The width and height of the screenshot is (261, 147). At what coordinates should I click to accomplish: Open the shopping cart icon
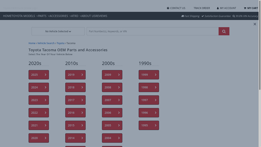pyautogui.click(x=245, y=8)
